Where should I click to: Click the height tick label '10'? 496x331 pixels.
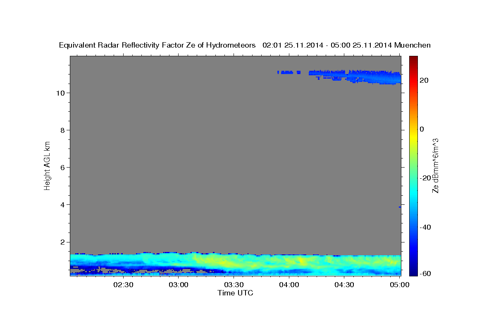(x=61, y=93)
